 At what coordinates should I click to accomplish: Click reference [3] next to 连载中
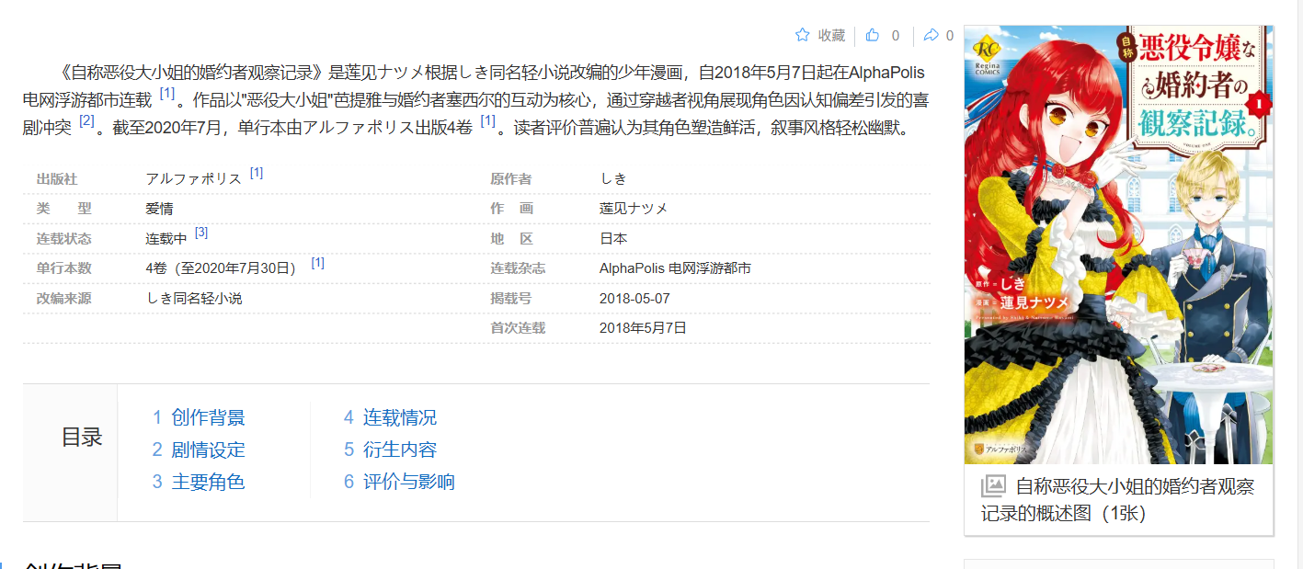201,233
